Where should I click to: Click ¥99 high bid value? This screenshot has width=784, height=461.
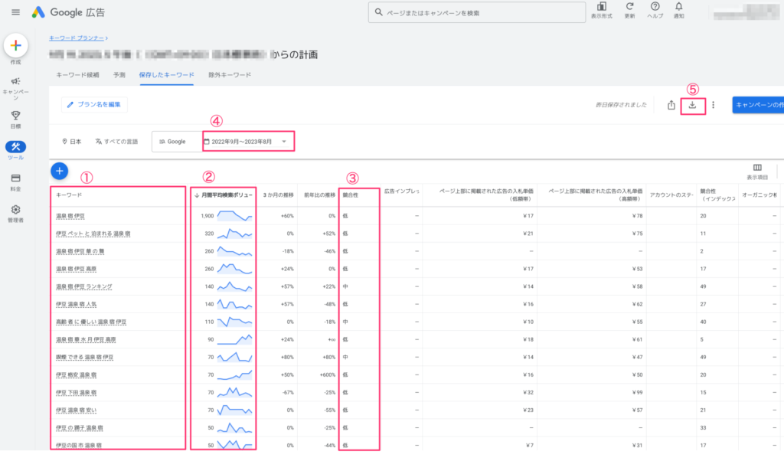(637, 393)
